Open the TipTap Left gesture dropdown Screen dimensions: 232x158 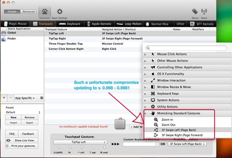click(x=80, y=142)
